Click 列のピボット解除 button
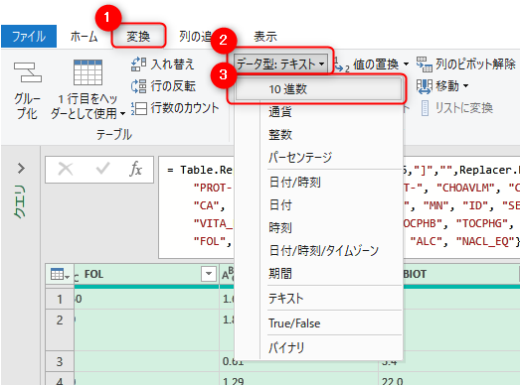This screenshot has width=520, height=385. pyautogui.click(x=465, y=64)
